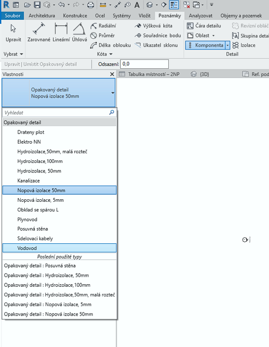Select the Upravit arrow tool

coord(13,33)
